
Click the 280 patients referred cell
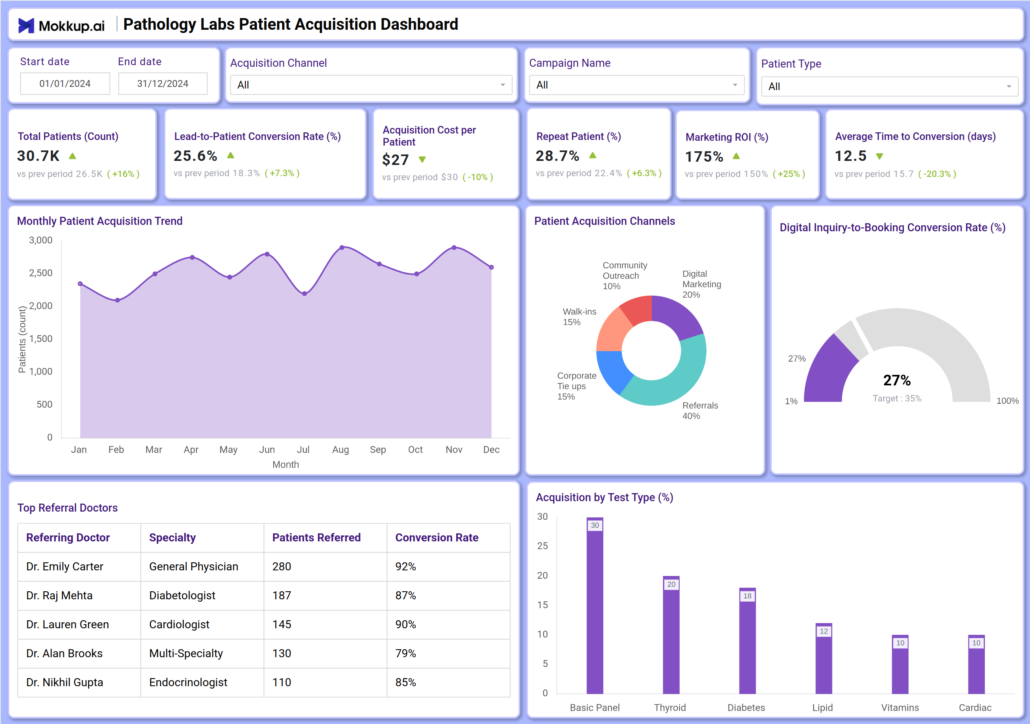tap(325, 567)
